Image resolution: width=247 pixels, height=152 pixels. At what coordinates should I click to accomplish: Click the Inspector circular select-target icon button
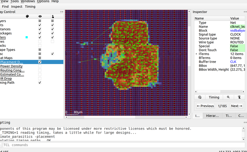(200, 97)
